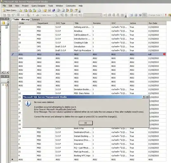Select the 'Creating A Sale' cell
This screenshot has width=171, height=163.
click(83, 43)
